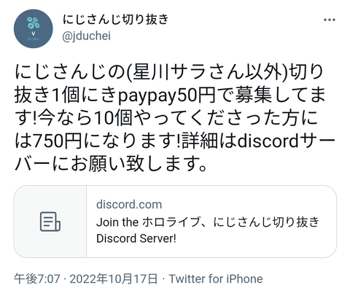This screenshot has height=293, width=350.
Task: Open the @jduchei handle
Action: 86,36
